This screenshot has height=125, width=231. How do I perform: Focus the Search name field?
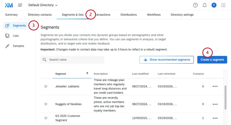(73, 60)
